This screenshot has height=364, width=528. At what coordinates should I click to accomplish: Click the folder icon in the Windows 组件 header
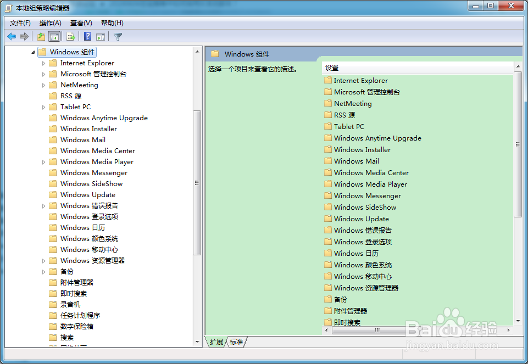(x=215, y=54)
